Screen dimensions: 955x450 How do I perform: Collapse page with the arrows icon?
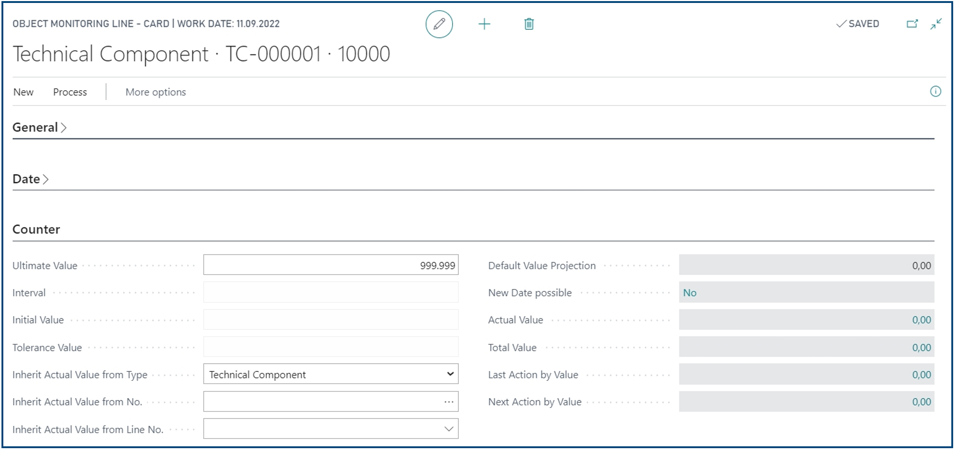pos(936,24)
